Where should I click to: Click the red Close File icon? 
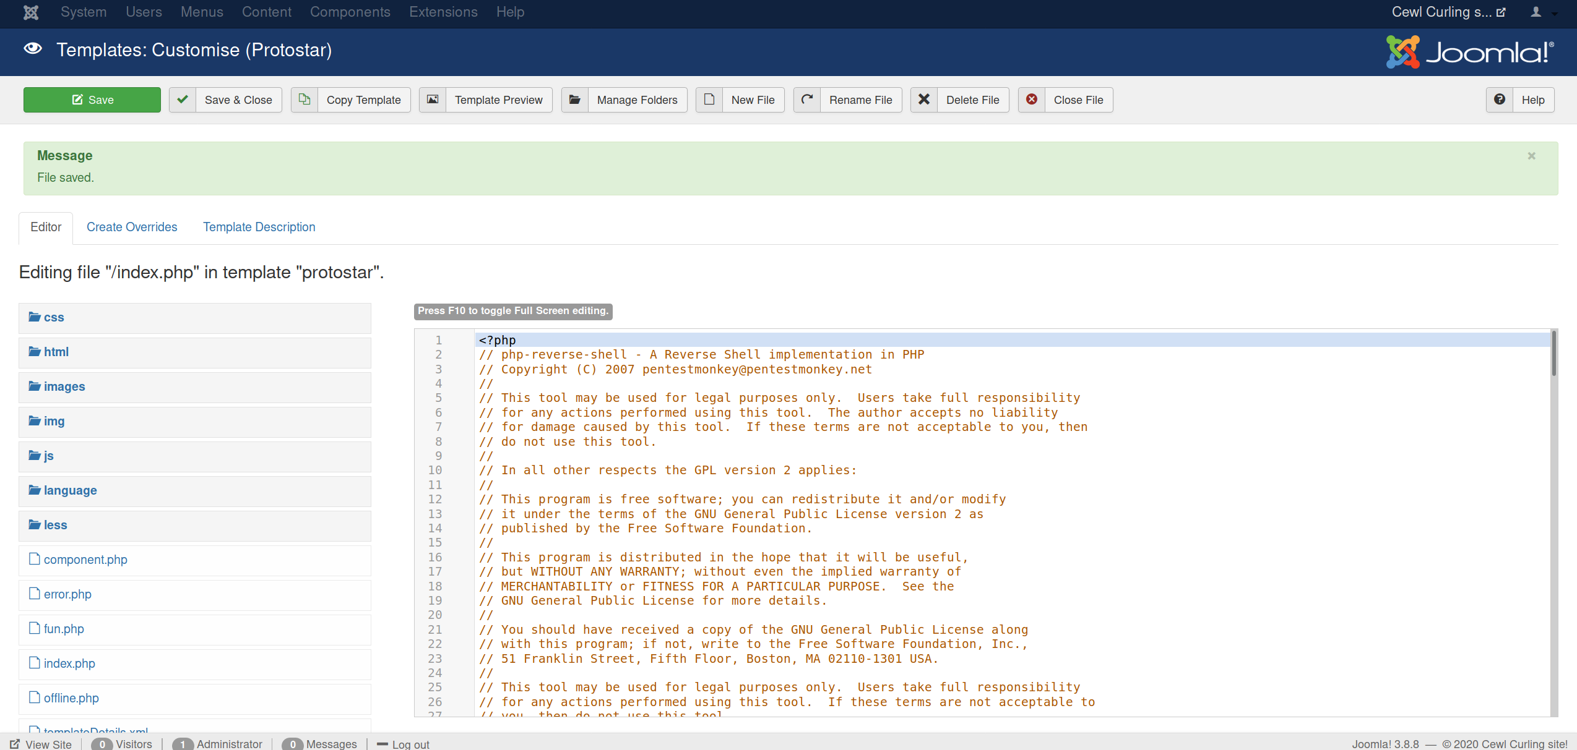[1032, 100]
